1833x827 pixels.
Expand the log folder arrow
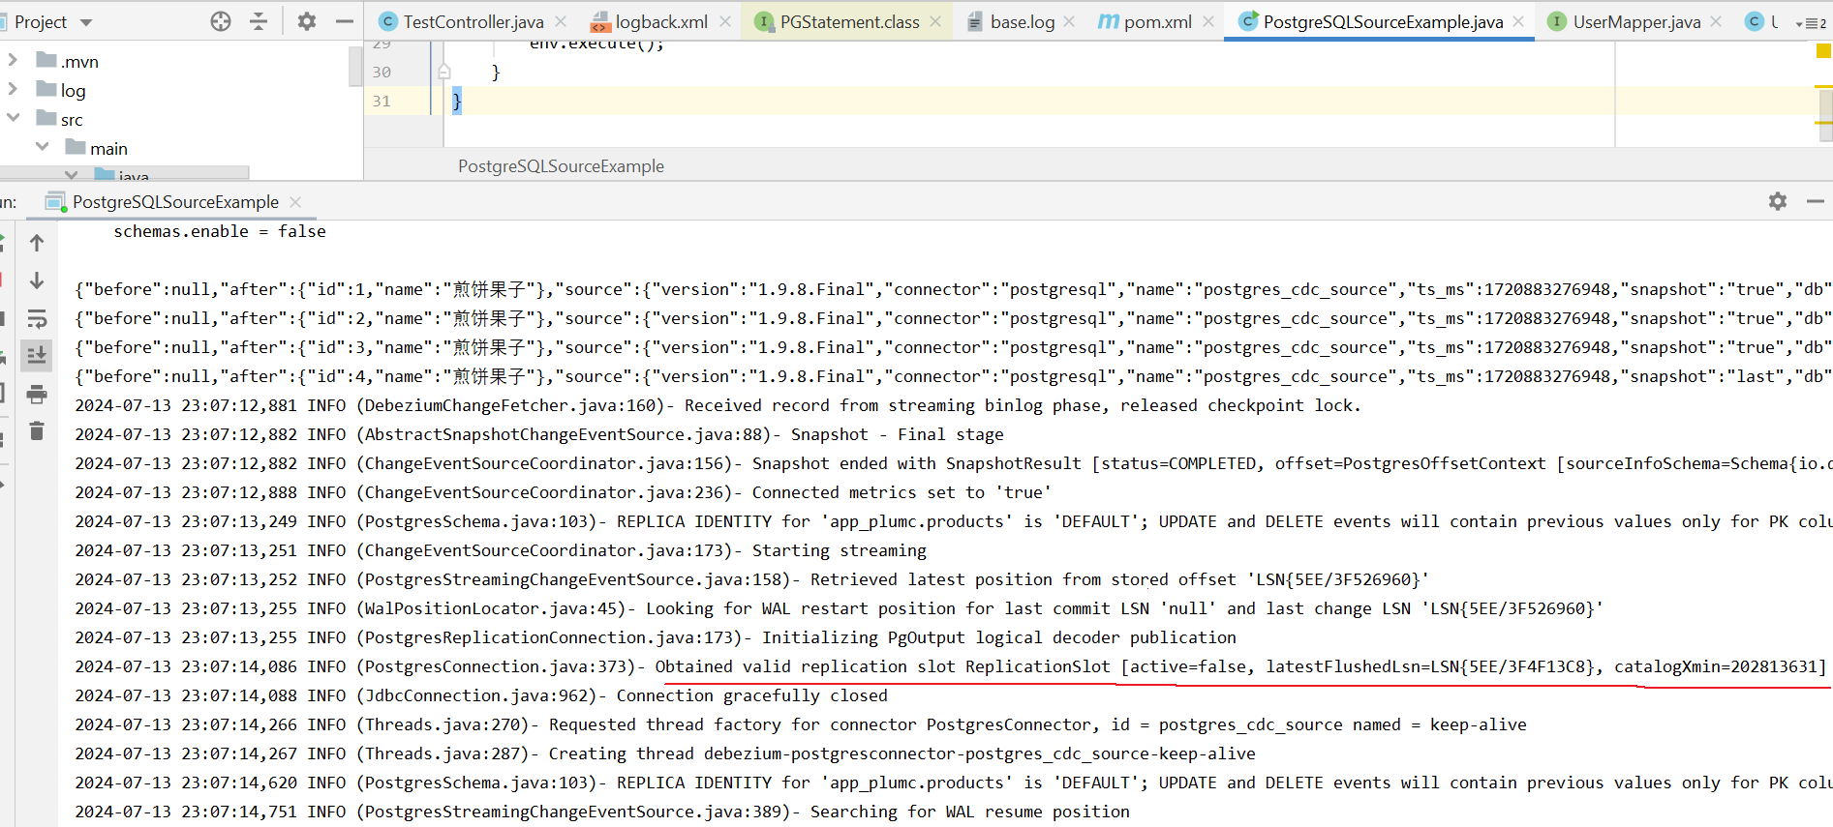pos(13,90)
